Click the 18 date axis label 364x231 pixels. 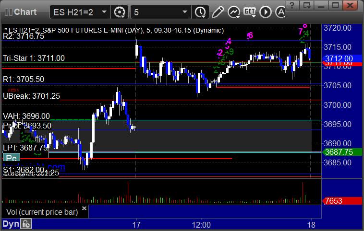[x=311, y=225]
